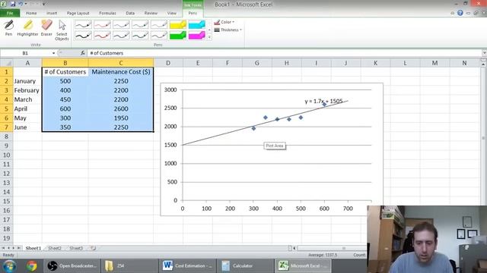Choose the magenta highlighter preset
Image resolution: width=487 pixels, height=273 pixels.
click(197, 36)
